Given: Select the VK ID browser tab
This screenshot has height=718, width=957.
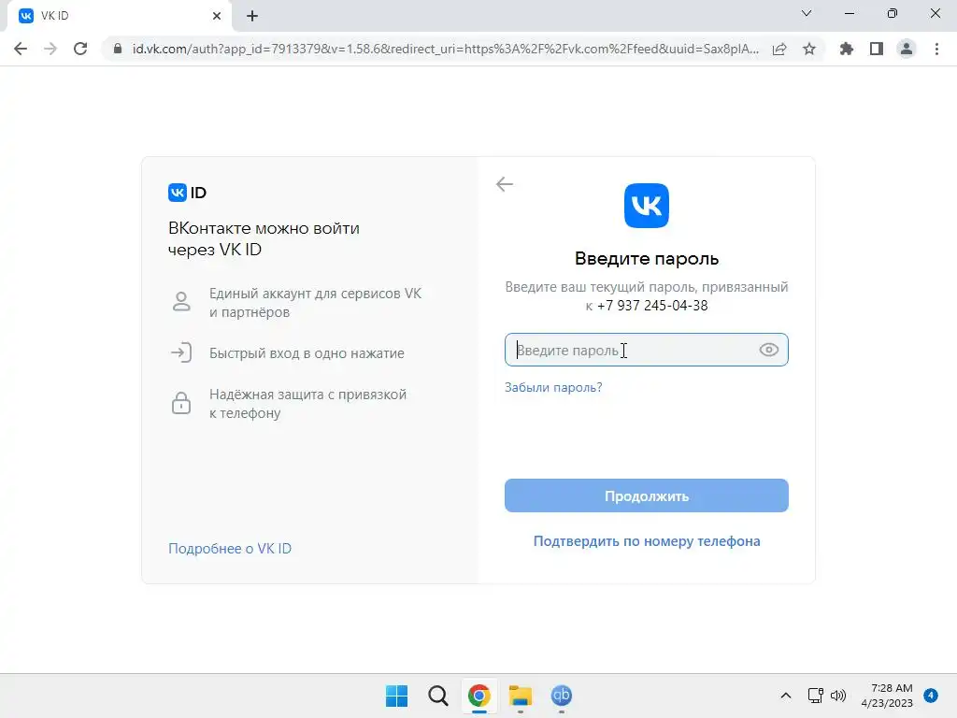Looking at the screenshot, I should 119,16.
